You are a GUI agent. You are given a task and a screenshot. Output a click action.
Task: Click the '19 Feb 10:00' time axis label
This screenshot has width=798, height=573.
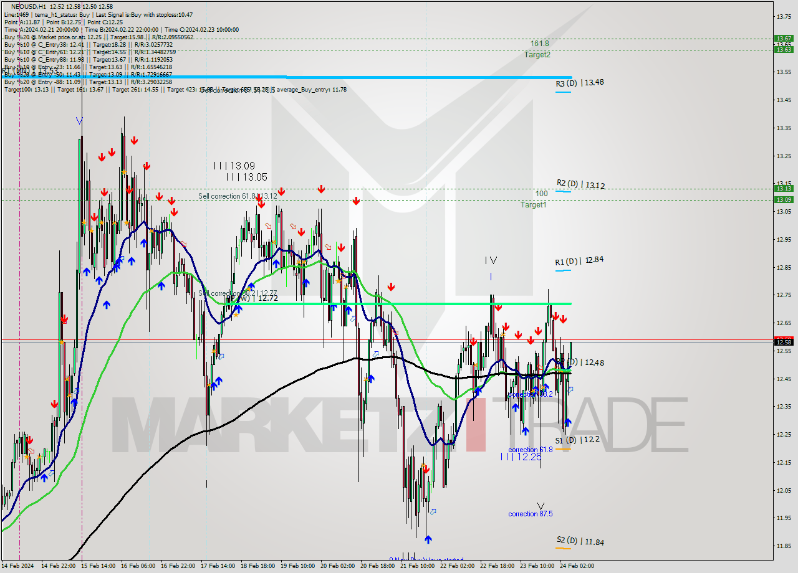299,566
